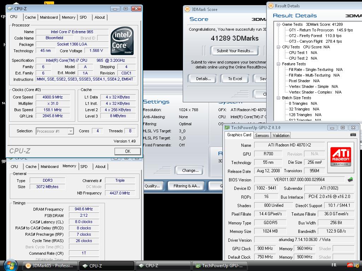The image size is (362, 271).
Task: Click the Bandwidth 122.9 GB/s field
Action: click(x=336, y=231)
